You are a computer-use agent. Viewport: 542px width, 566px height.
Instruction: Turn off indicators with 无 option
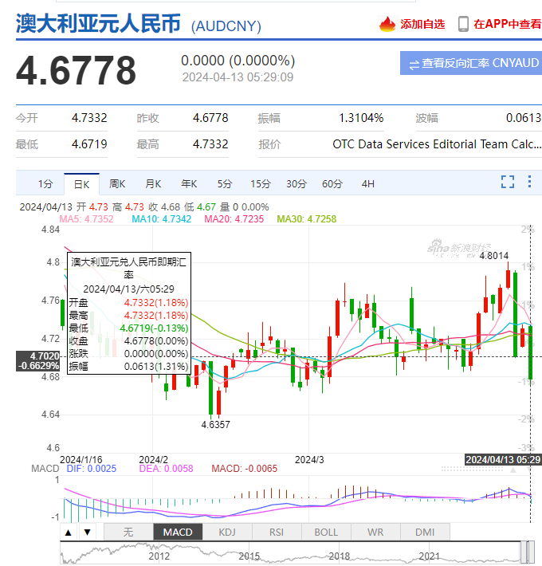(x=128, y=532)
